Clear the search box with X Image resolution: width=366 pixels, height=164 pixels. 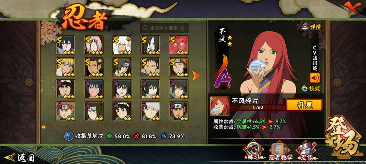pyautogui.click(x=183, y=28)
